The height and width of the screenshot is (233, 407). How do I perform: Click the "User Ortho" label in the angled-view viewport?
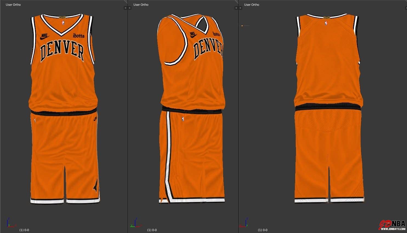[x=141, y=5]
